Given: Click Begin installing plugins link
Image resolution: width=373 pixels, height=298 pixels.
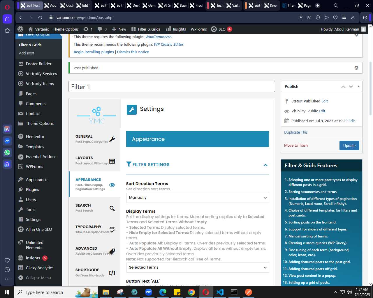Looking at the screenshot, I should pos(94,52).
